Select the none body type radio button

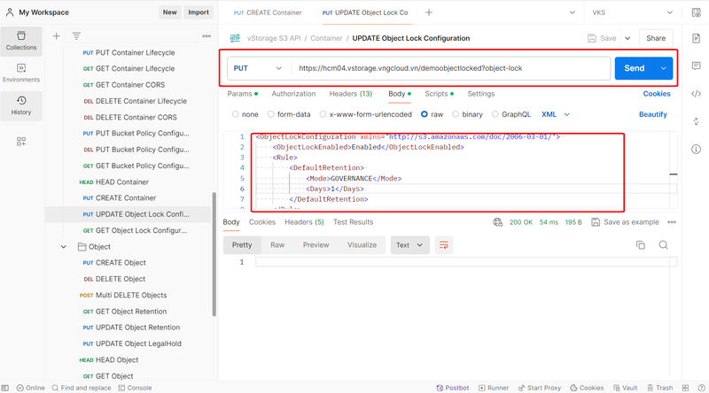(235, 114)
